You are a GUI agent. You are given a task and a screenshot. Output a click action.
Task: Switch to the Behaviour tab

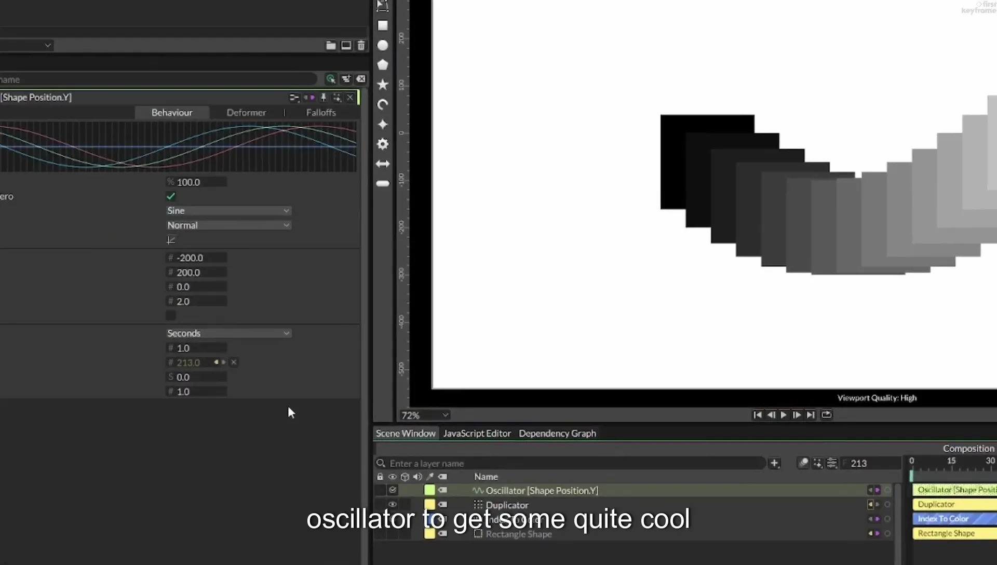pos(172,112)
